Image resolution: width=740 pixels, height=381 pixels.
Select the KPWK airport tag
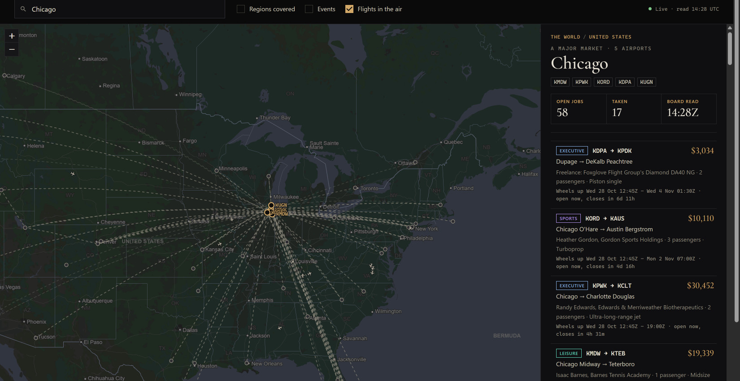pyautogui.click(x=582, y=82)
